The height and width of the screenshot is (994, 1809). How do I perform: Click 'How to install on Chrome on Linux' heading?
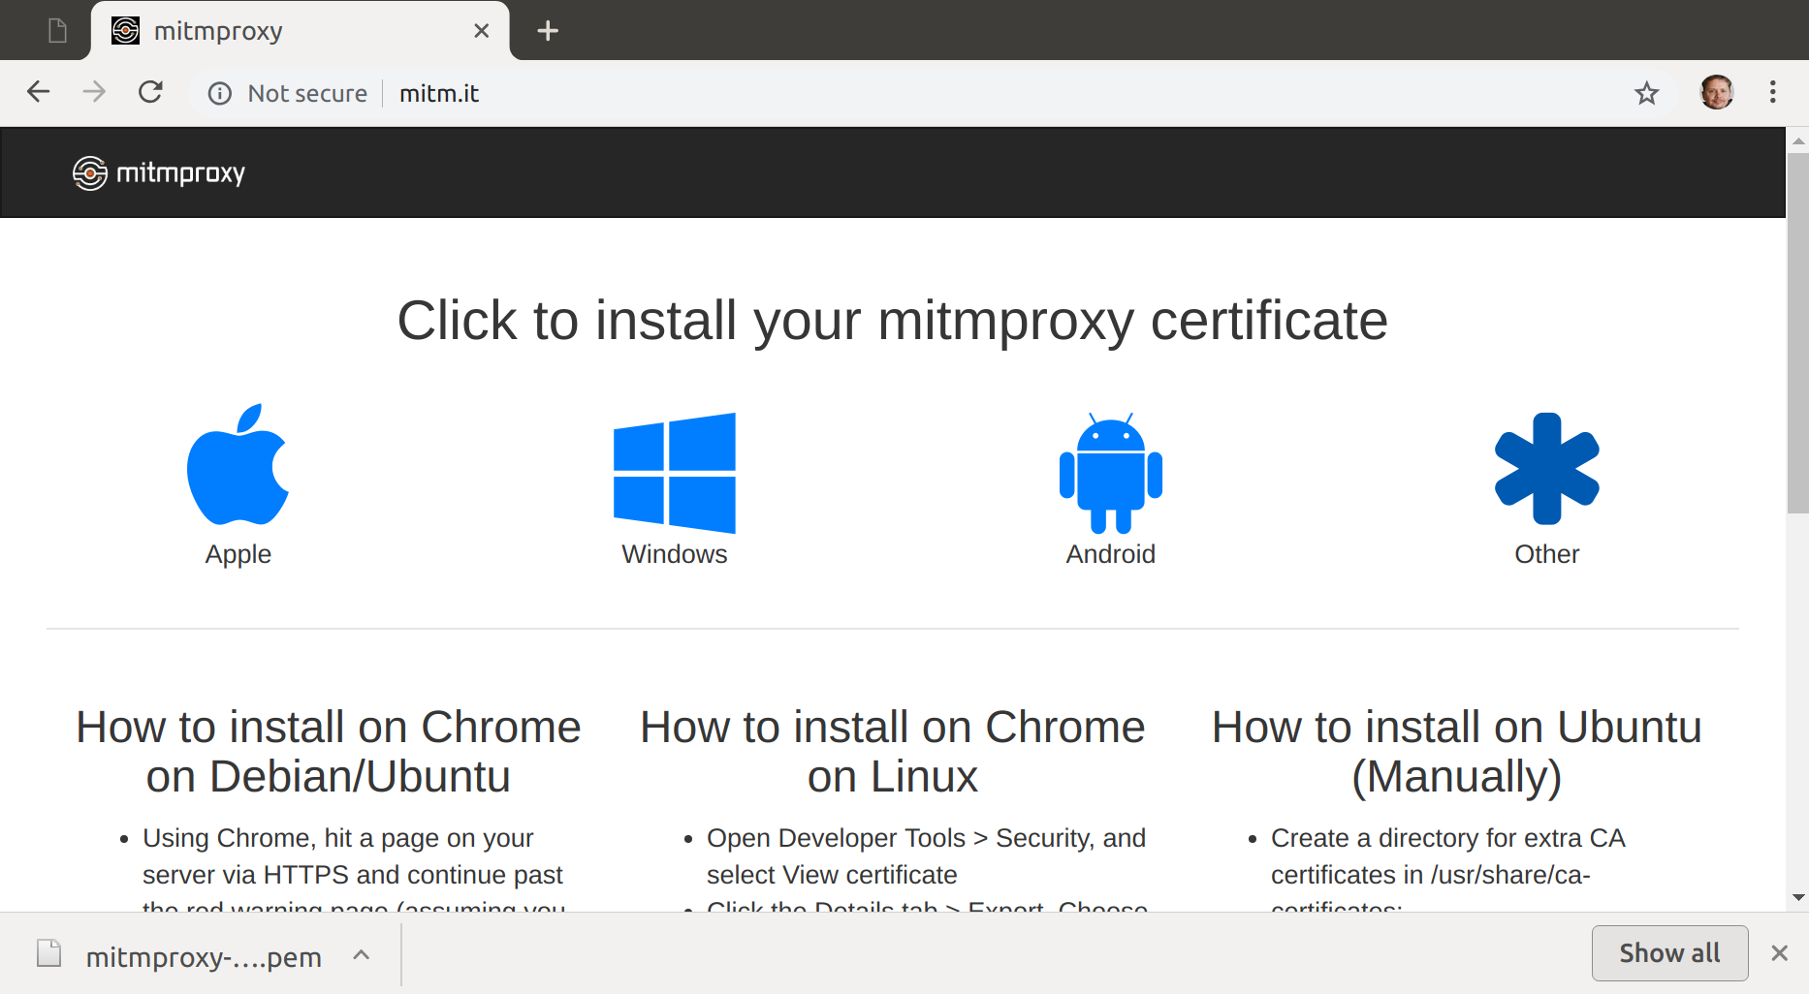click(x=893, y=752)
